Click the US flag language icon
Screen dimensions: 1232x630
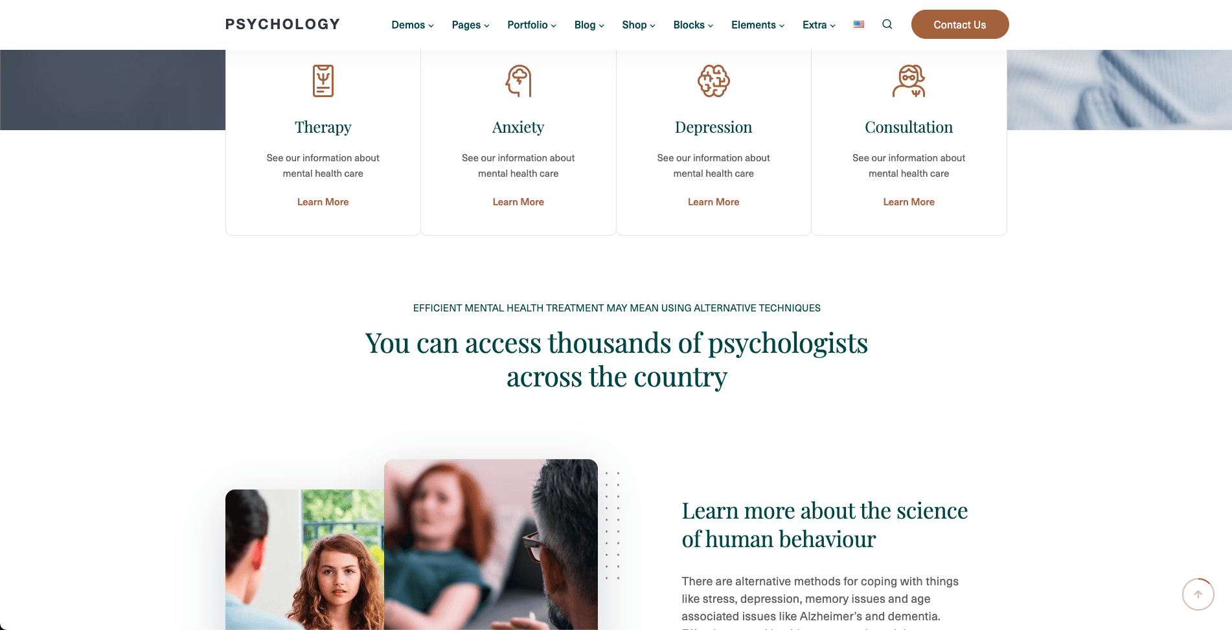tap(859, 25)
